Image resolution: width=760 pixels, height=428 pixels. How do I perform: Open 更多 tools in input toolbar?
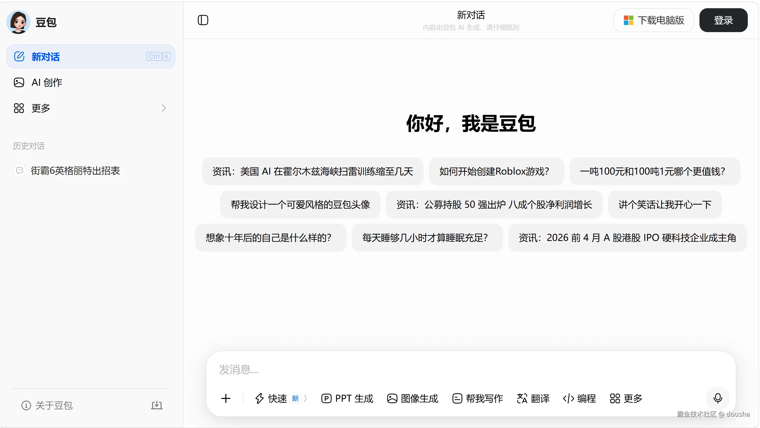[x=626, y=399]
